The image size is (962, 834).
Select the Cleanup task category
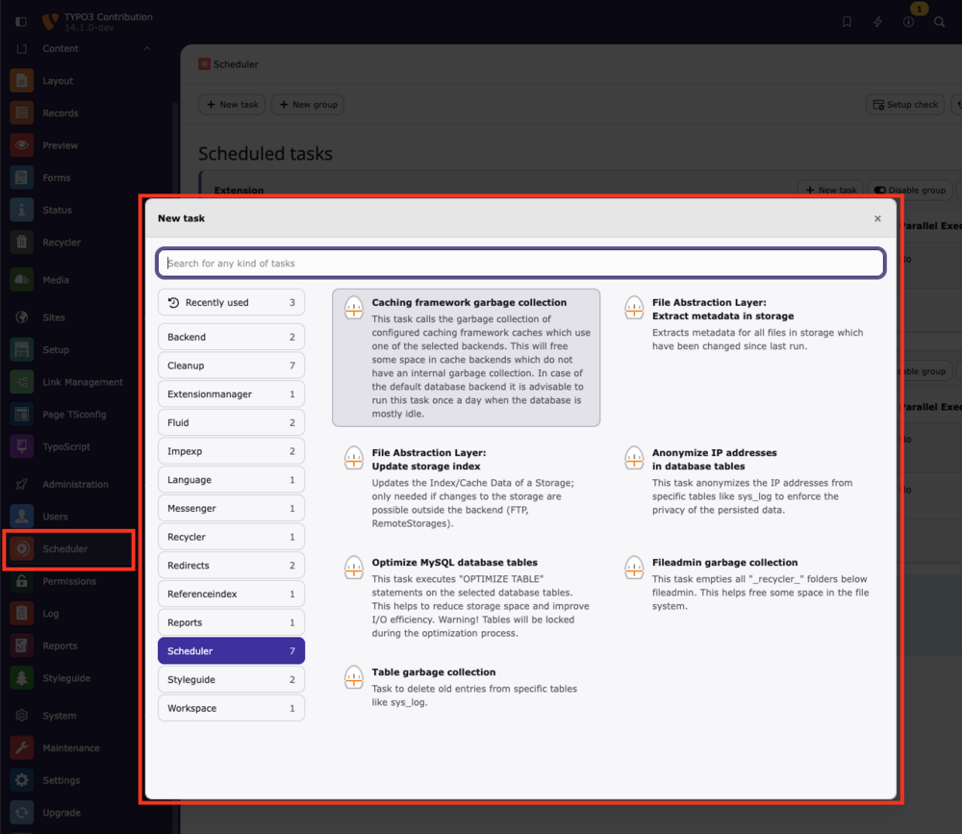tap(231, 366)
